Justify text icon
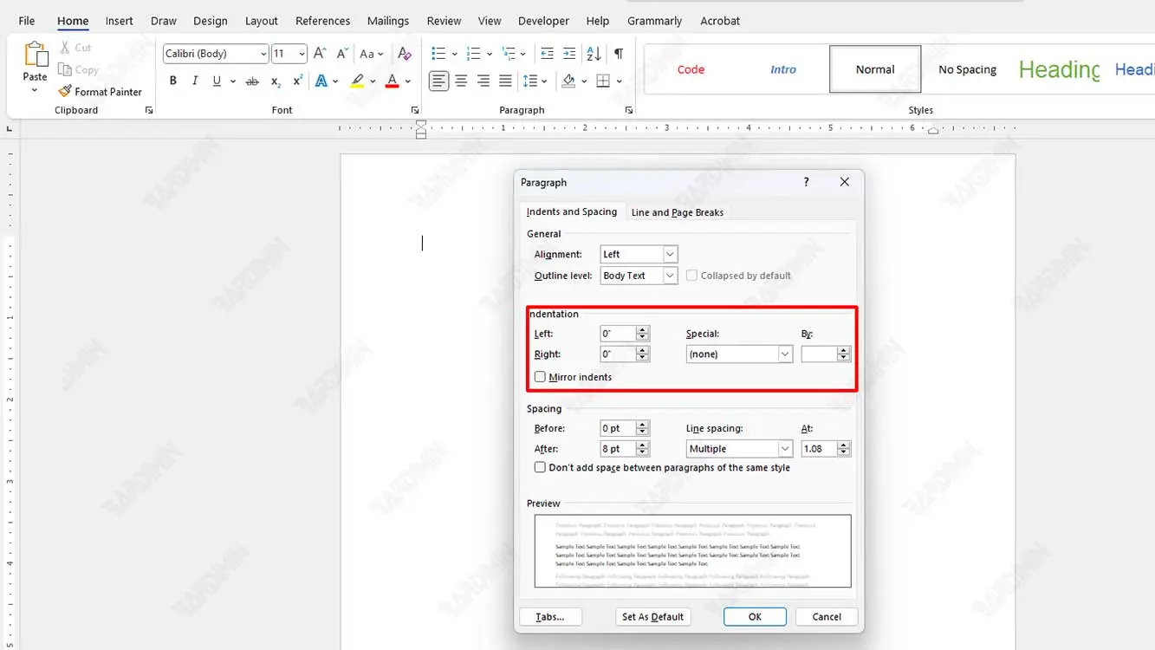1155x650 pixels. coord(505,81)
